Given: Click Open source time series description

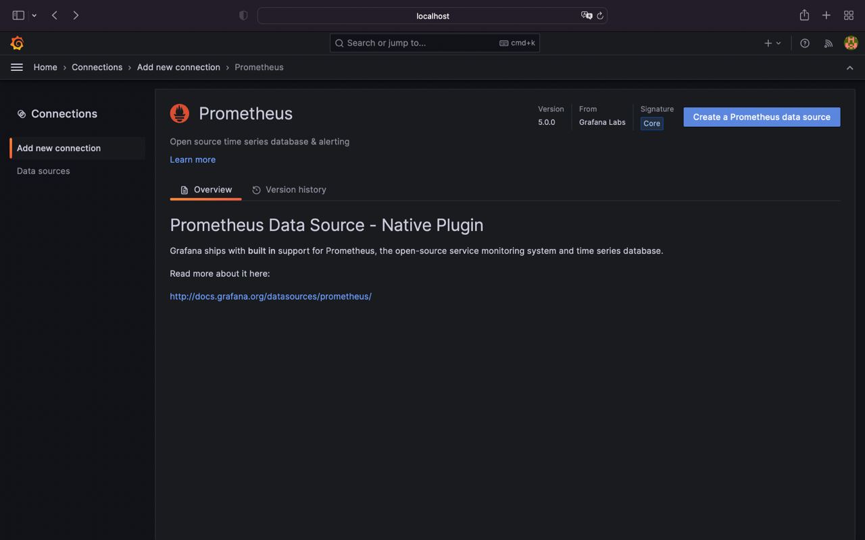Looking at the screenshot, I should click(259, 142).
